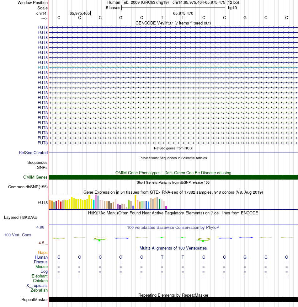Select the Mouse alignment row label
This screenshot has width=298, height=307.
coord(41,267)
